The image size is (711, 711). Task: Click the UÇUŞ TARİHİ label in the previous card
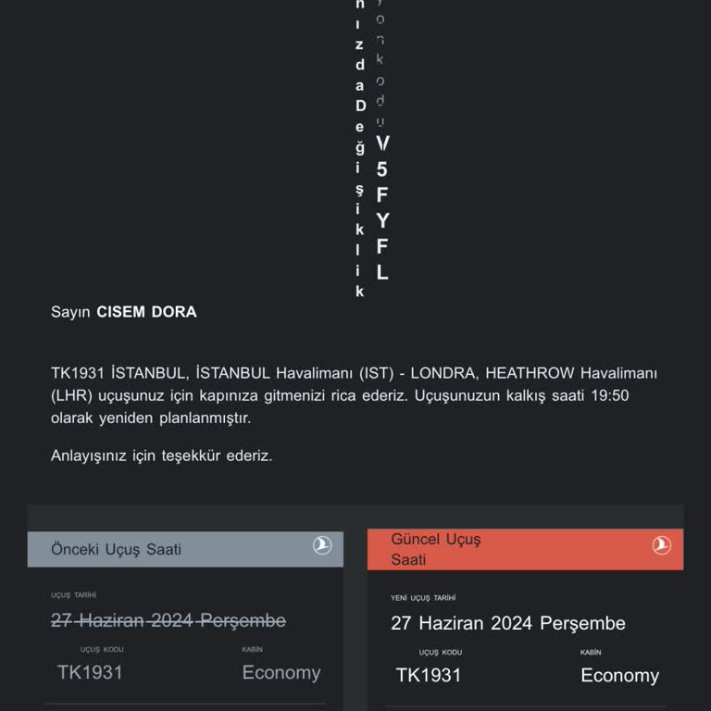(x=74, y=595)
